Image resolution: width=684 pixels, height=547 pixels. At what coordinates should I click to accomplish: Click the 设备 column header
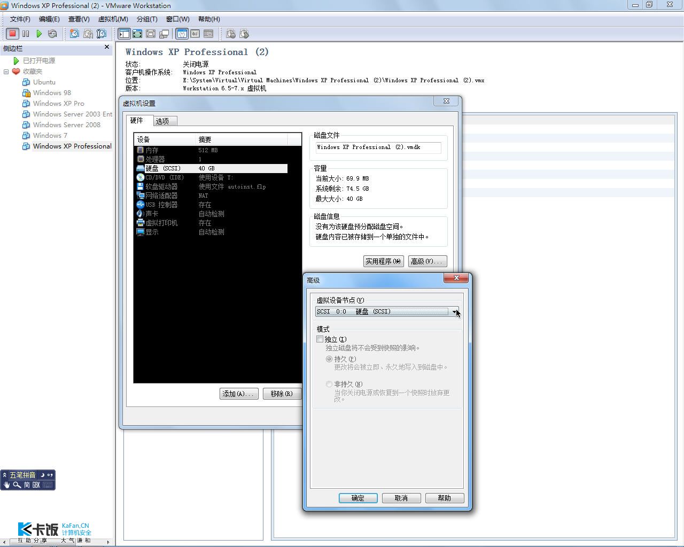[165, 139]
